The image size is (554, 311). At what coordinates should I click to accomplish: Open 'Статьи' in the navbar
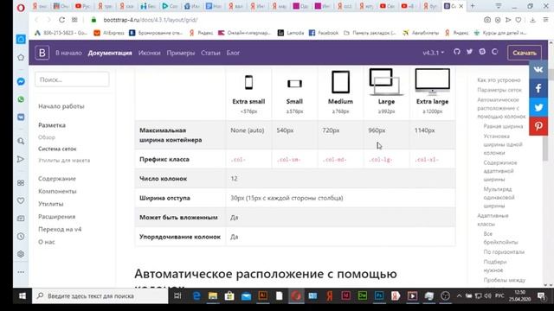210,53
